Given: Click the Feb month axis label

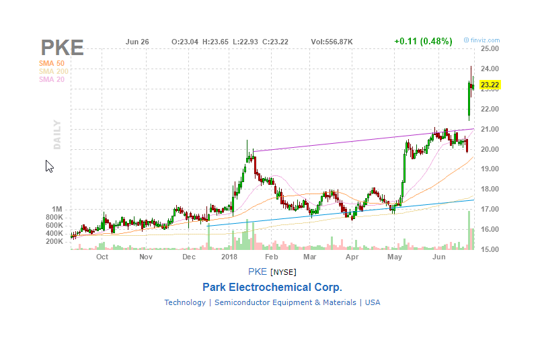Looking at the screenshot, I should pyautogui.click(x=272, y=257).
